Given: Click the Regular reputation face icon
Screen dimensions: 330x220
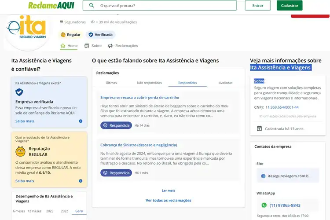Looking at the screenshot, I should (20, 151).
